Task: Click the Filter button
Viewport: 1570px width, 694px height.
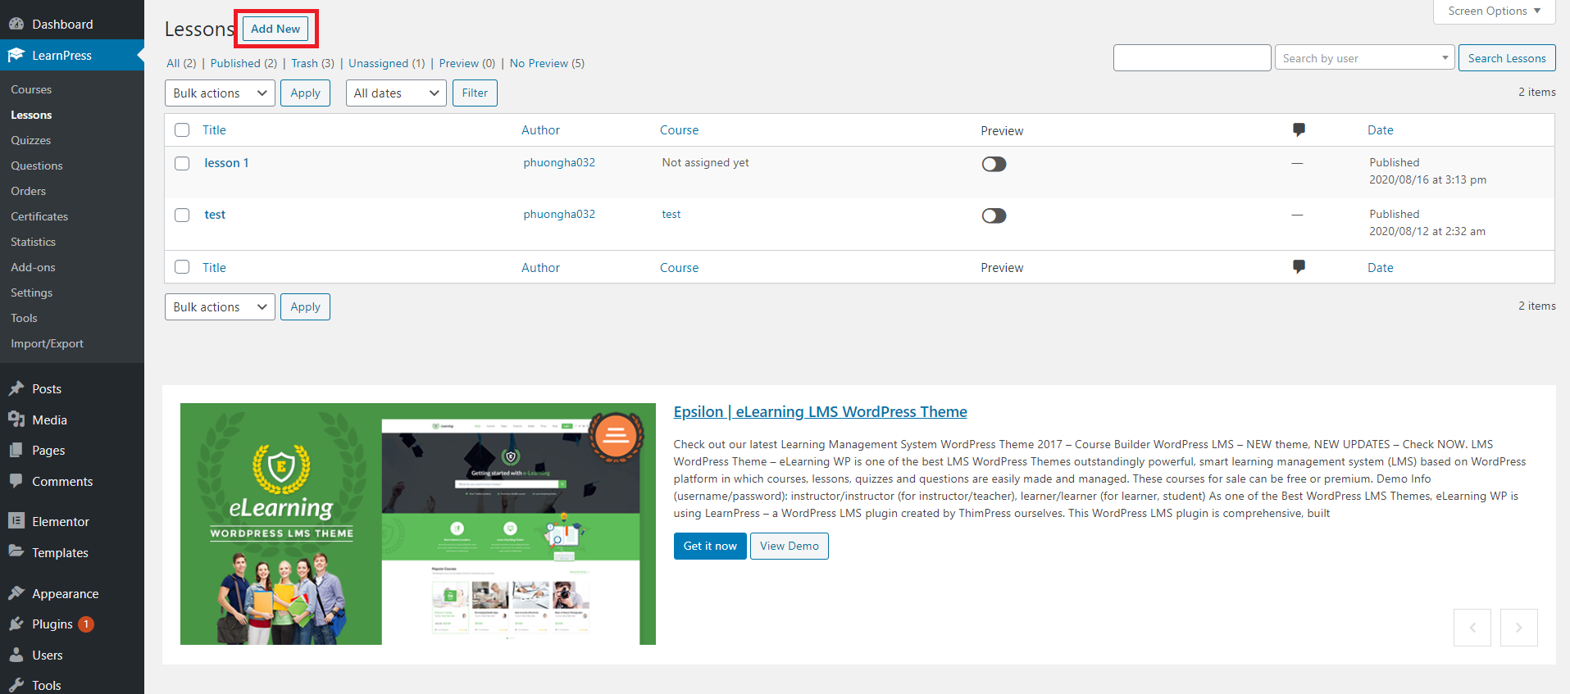Action: [x=475, y=93]
